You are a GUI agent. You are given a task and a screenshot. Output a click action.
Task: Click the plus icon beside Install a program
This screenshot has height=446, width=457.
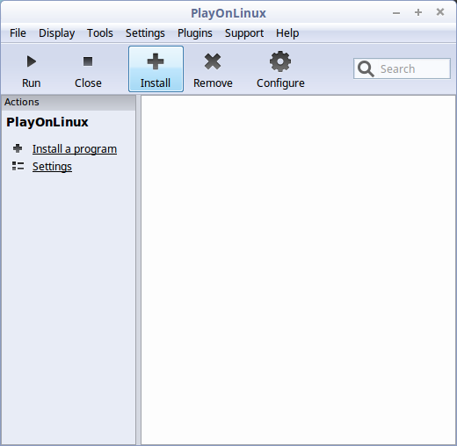point(18,148)
